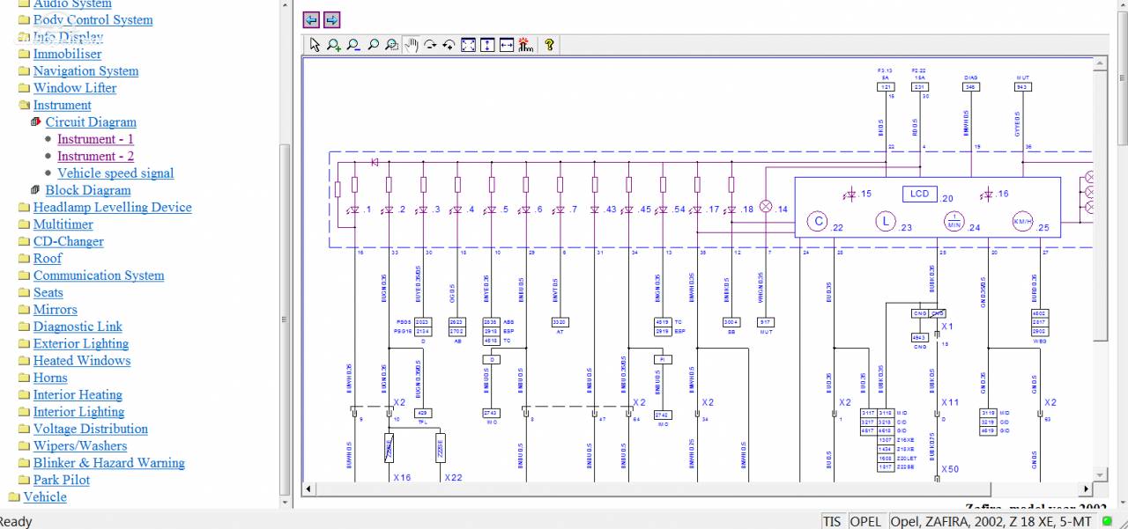Open the Headlamp Levelling Device section

(x=112, y=208)
